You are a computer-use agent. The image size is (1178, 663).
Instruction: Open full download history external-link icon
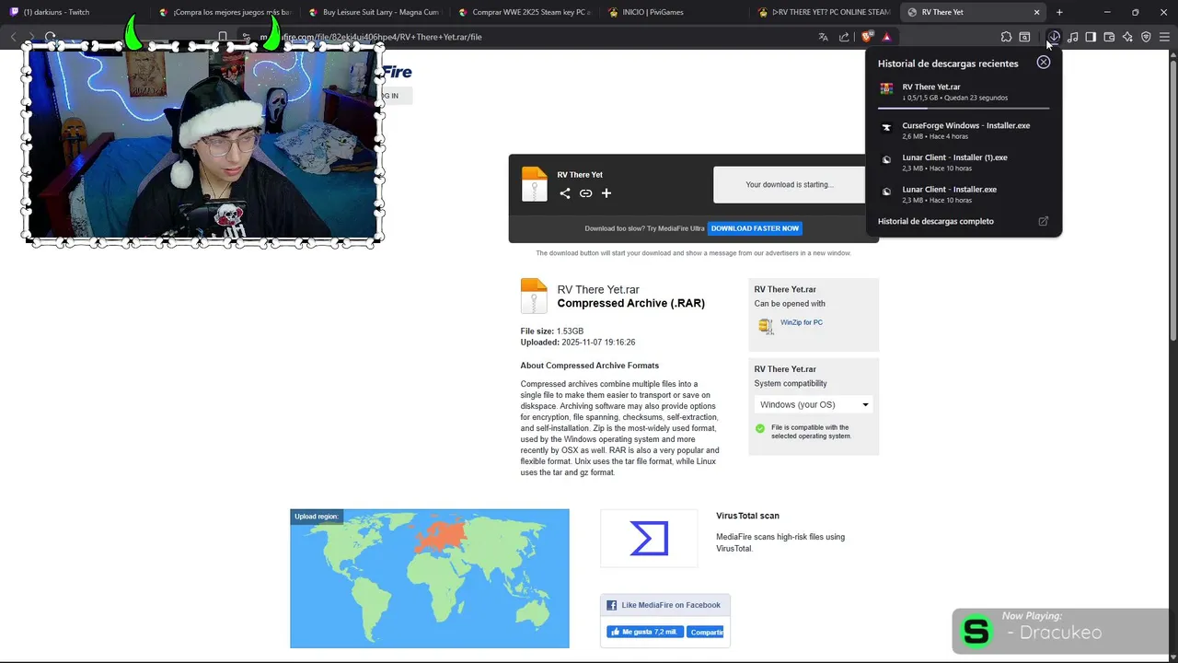coord(1043,221)
